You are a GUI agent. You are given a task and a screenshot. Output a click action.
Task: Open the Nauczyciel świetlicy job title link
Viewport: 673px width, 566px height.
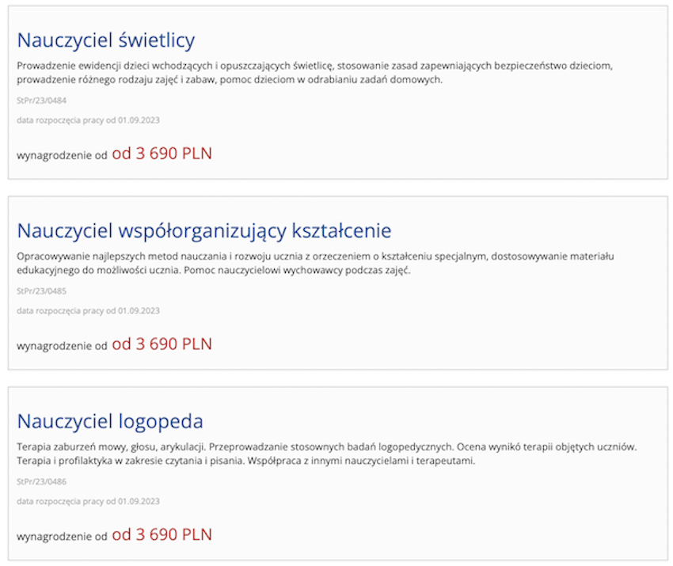[x=105, y=40]
